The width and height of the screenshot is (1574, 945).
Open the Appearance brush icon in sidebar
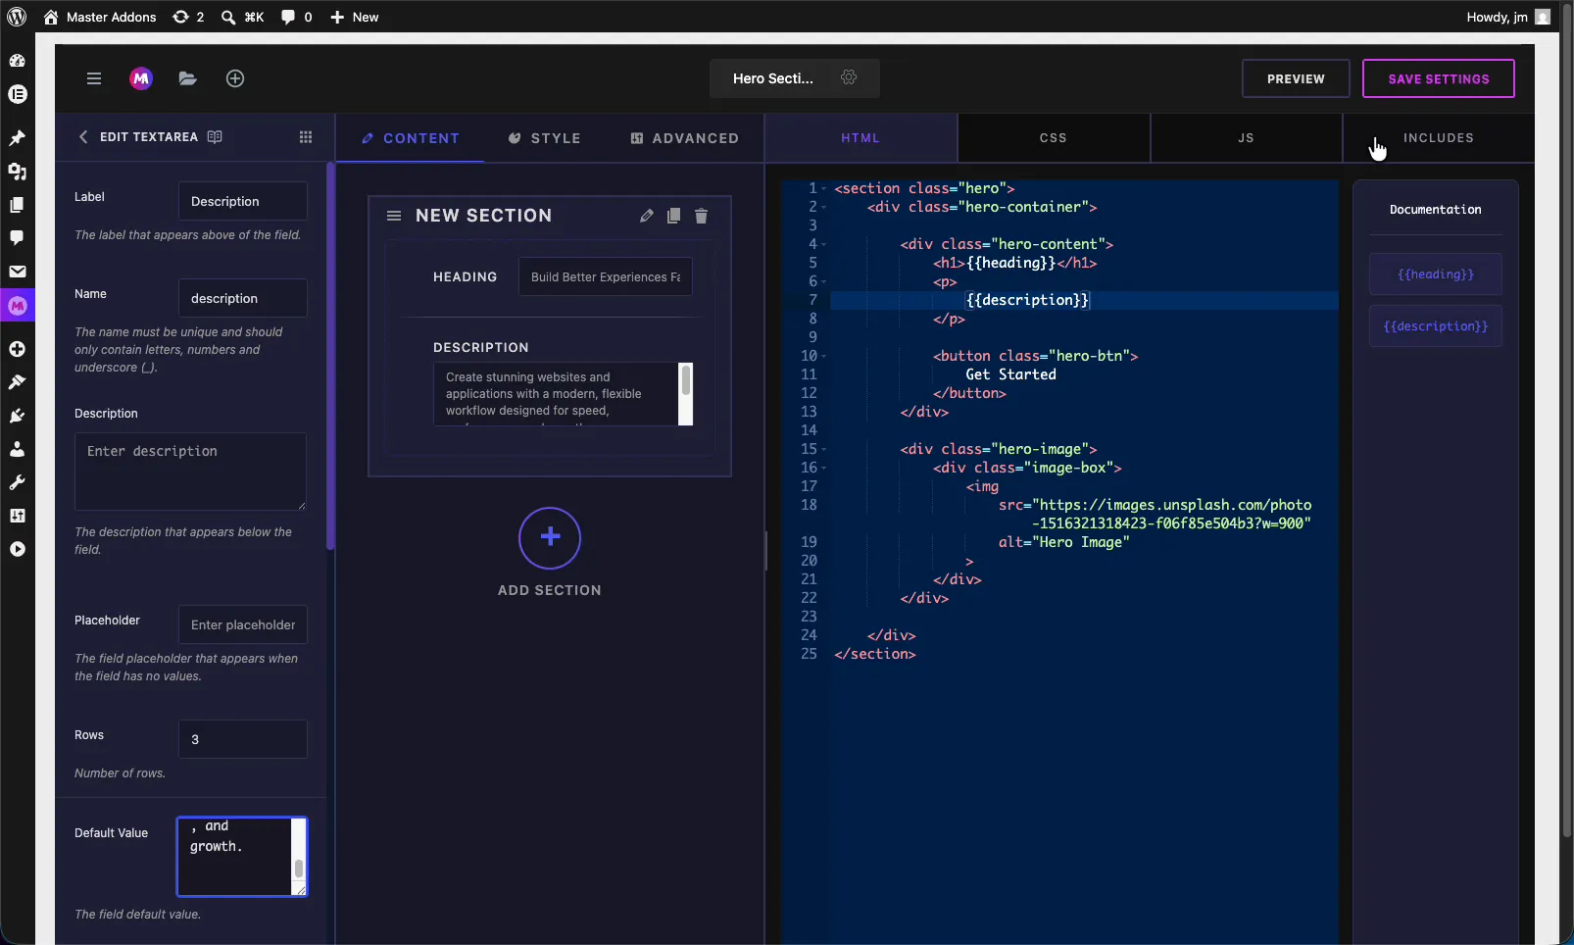tap(17, 382)
